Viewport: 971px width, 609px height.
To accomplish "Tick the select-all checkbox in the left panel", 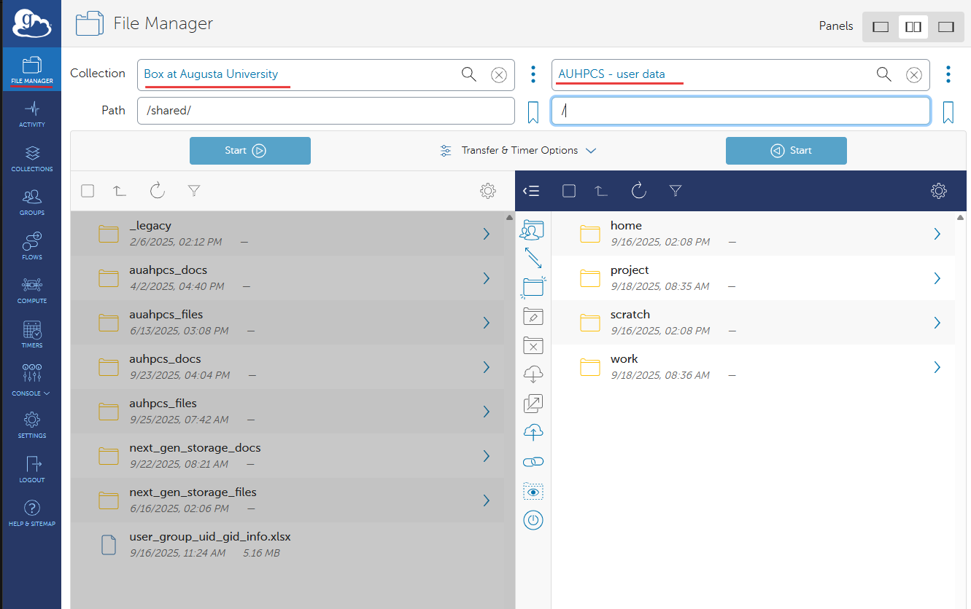I will pyautogui.click(x=88, y=191).
